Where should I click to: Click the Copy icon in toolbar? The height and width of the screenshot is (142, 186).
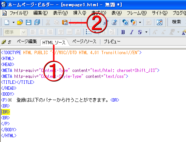57,23
